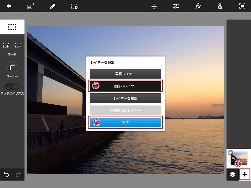Select the pencil edit tool

[x=52, y=6]
